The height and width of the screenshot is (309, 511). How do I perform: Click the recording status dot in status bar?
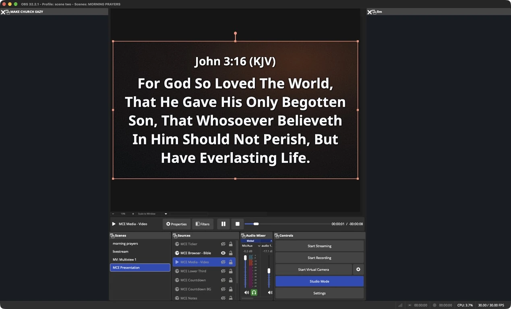coord(434,305)
